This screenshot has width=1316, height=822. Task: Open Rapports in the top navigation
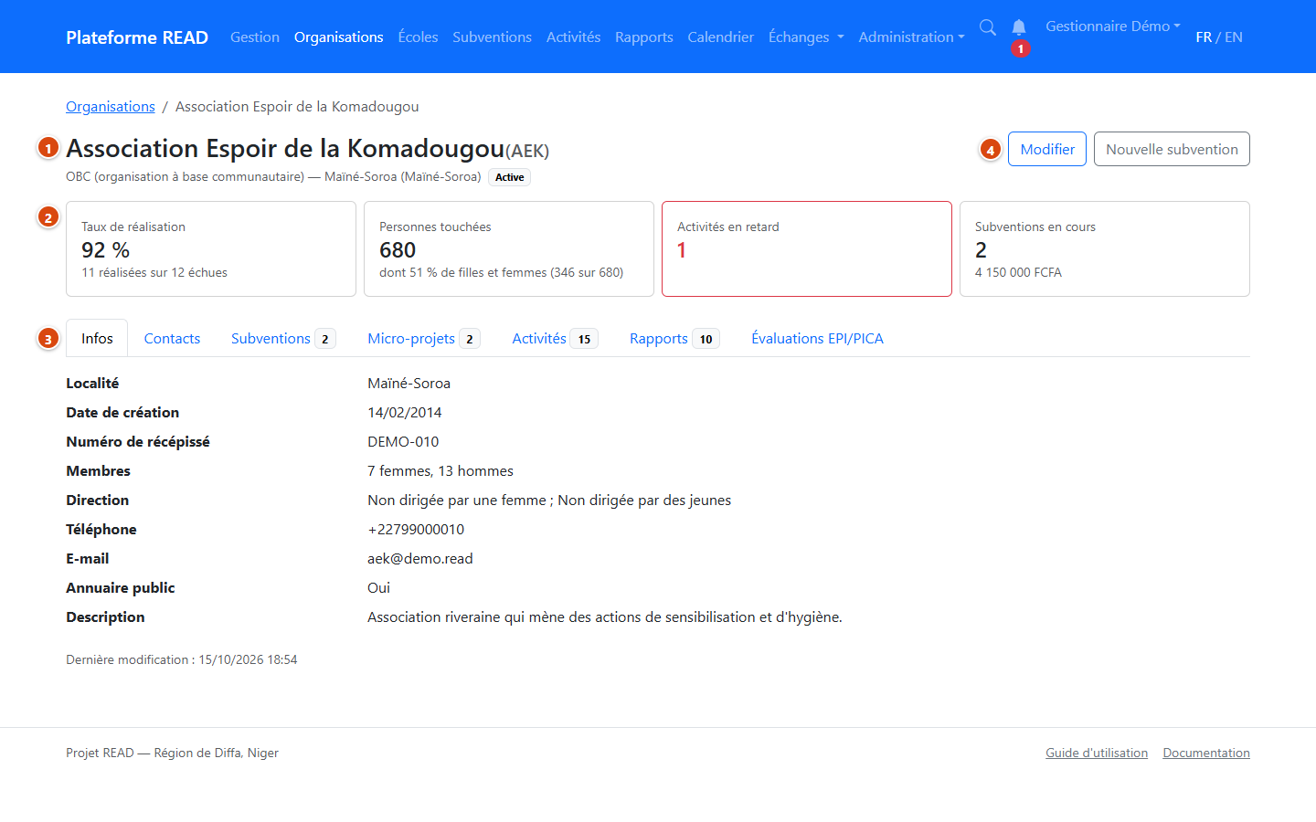click(644, 37)
